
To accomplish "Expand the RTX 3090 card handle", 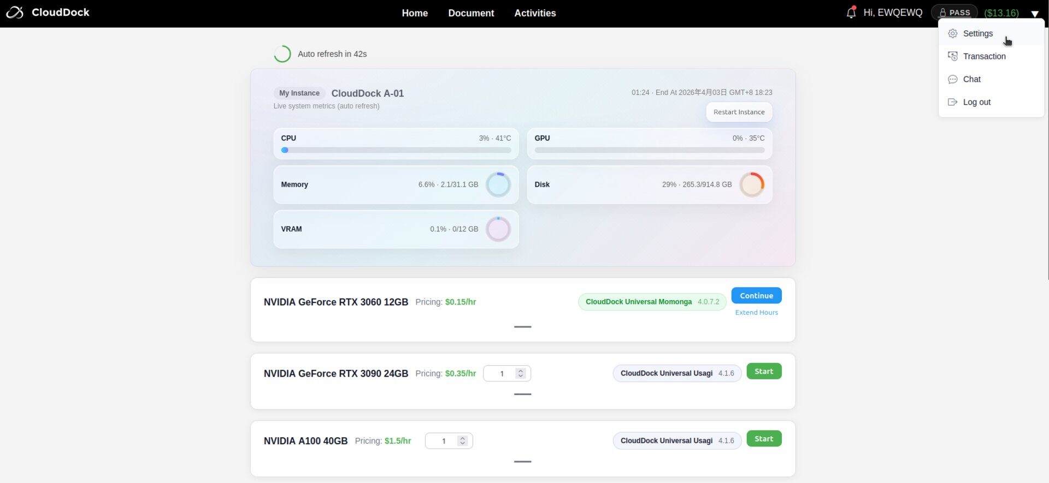I will (522, 394).
